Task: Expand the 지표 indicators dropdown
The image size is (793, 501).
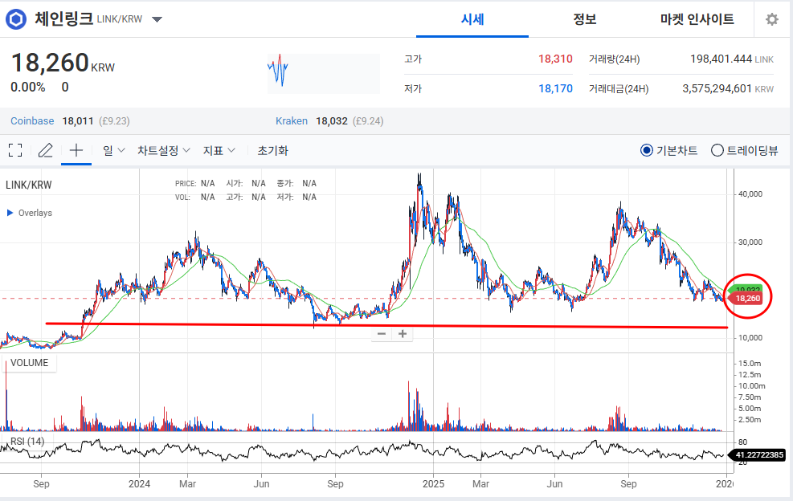Action: (x=219, y=150)
